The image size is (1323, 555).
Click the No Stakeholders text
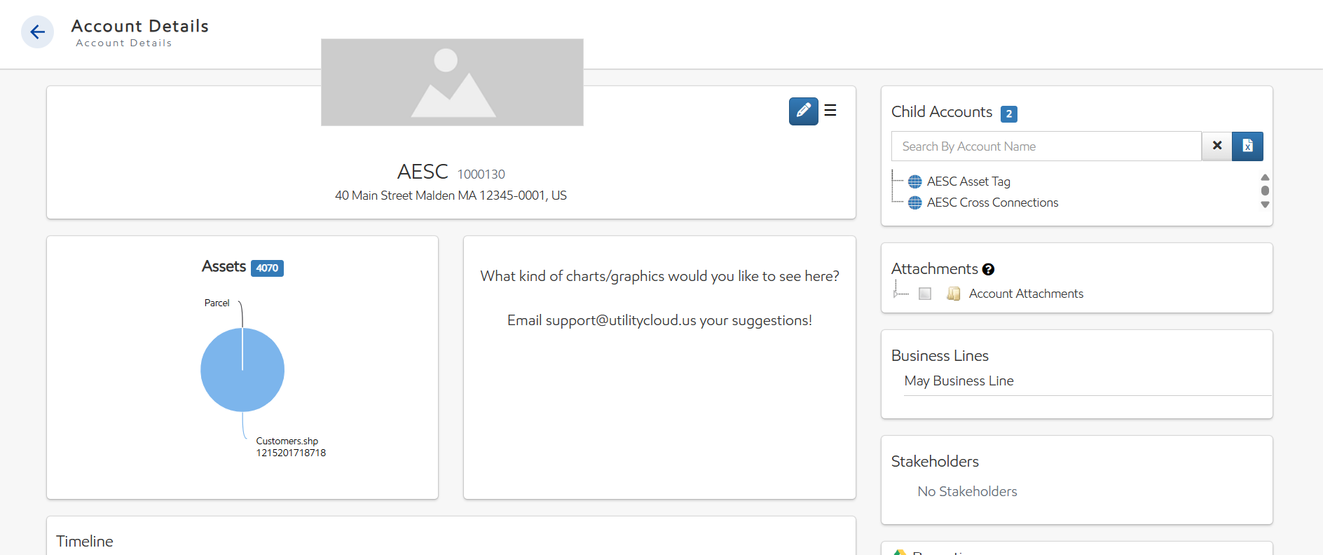coord(967,491)
